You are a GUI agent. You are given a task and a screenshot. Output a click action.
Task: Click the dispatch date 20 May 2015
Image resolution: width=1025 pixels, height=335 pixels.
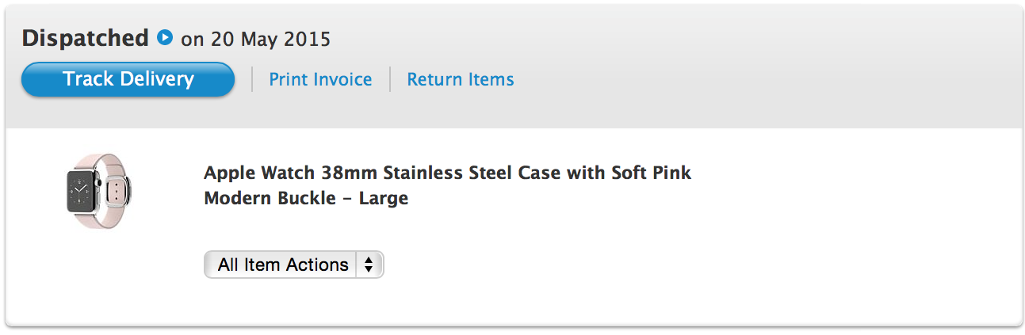270,39
